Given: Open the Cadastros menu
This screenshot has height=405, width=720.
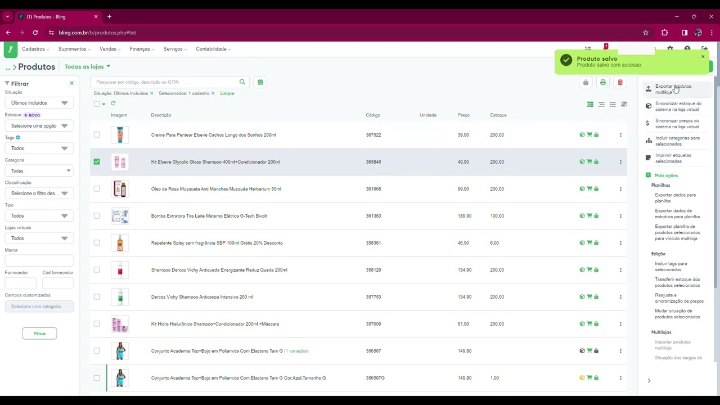Looking at the screenshot, I should 35,49.
